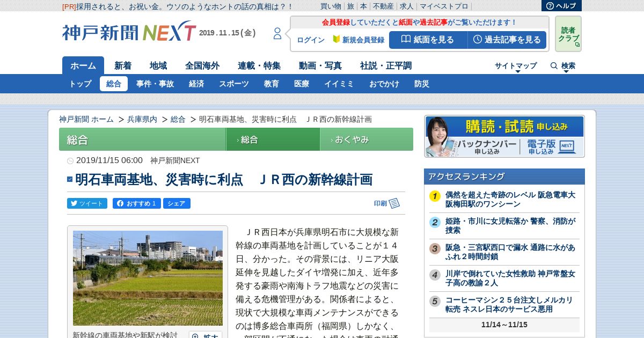Viewport: 644px width, 338px height.
Task: Click breadcrumb 神戸新聞 ホーム
Action: [x=86, y=119]
